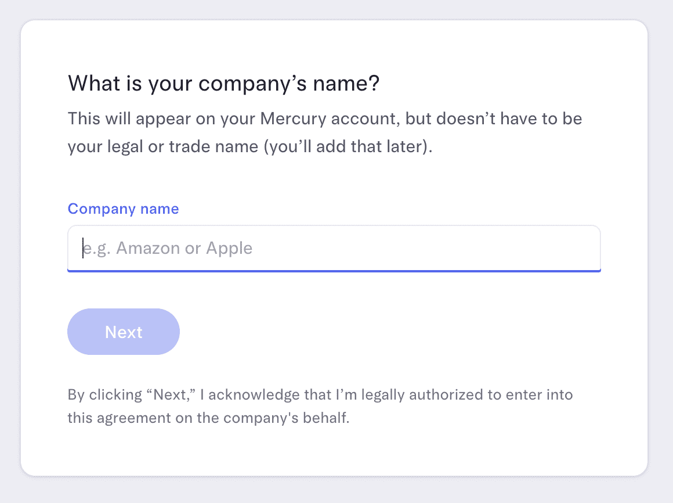
Task: Click the blue Company name label
Action: click(123, 209)
